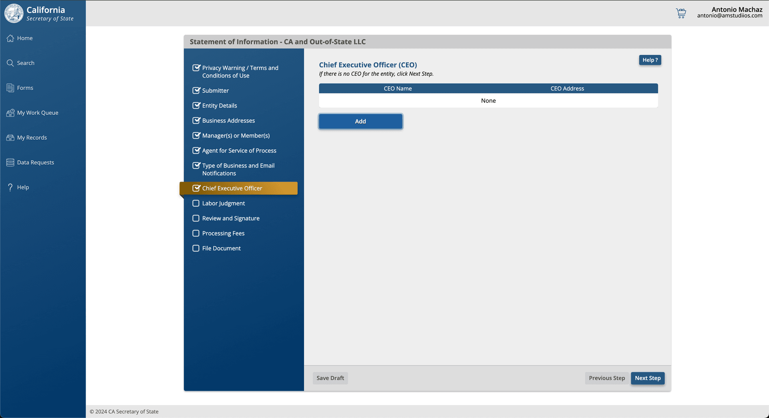Screen dimensions: 769x418
Task: Click the Help question mark icon
Action: click(10, 187)
